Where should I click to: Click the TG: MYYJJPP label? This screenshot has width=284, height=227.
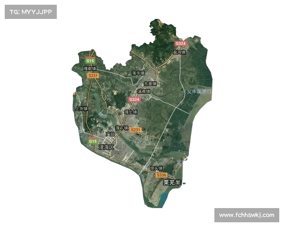[x=30, y=11]
